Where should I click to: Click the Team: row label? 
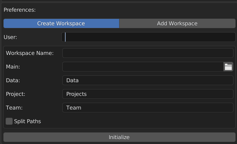[x=14, y=108]
